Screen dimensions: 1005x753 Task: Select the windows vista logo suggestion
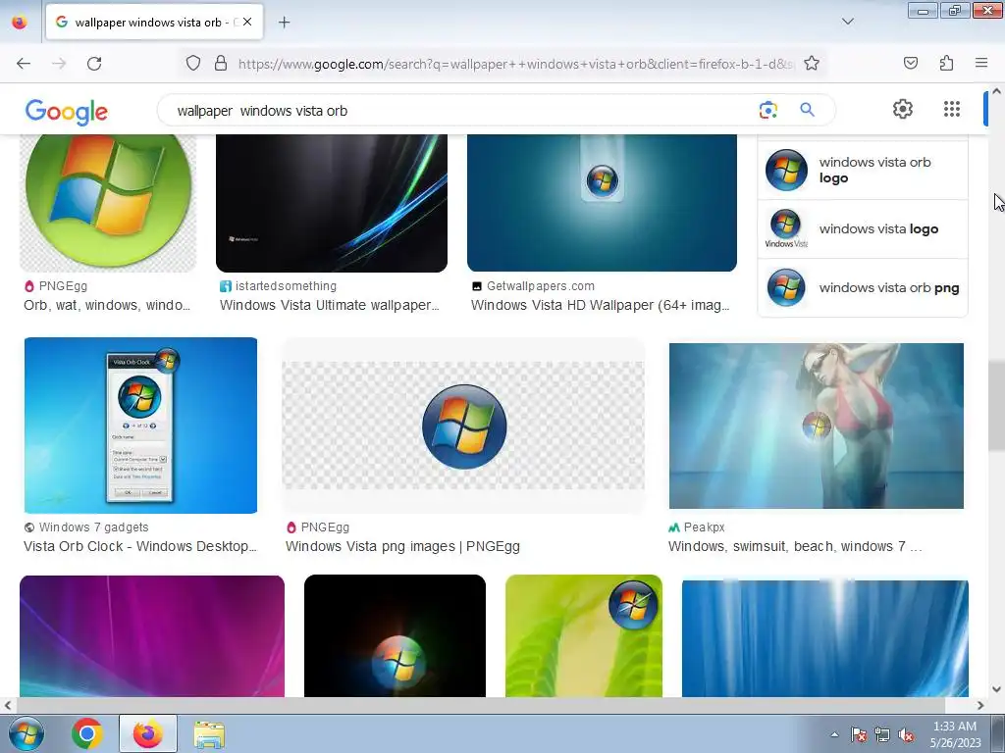(x=863, y=229)
